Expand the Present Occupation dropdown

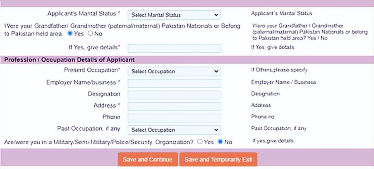coord(174,71)
